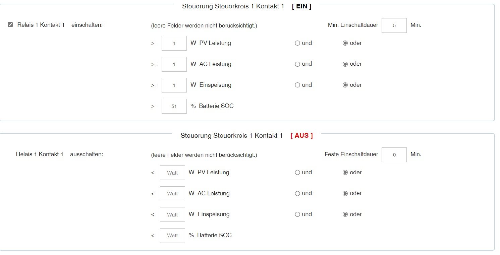
Task: Select 'und' for Einspeisung in EIN section
Action: [x=297, y=85]
